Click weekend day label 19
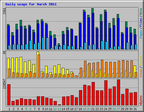144x112 pixels. pyautogui.click(x=84, y=109)
